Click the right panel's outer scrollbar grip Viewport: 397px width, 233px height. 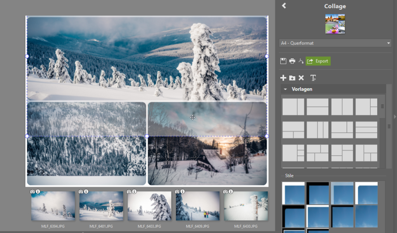point(389,126)
